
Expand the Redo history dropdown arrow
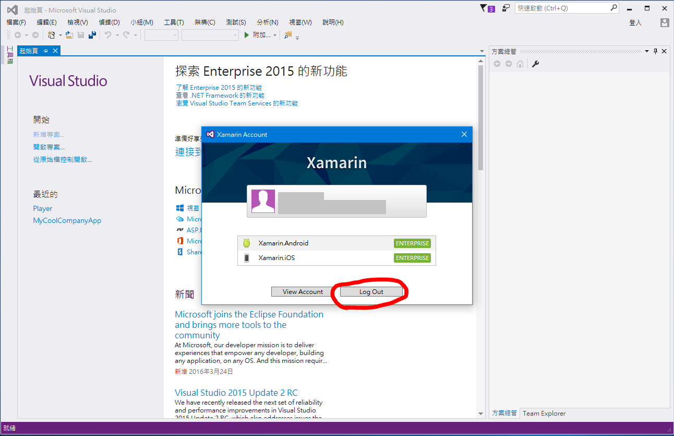click(136, 36)
